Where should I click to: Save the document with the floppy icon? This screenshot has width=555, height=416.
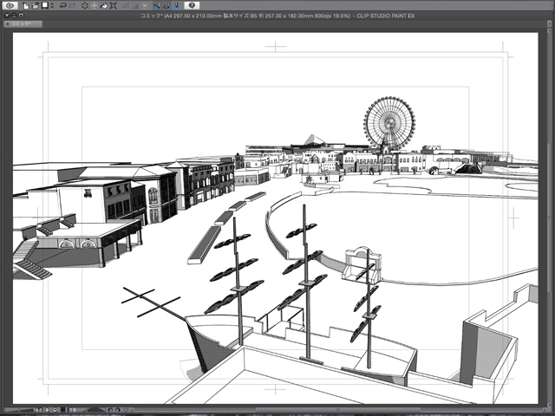coord(44,5)
